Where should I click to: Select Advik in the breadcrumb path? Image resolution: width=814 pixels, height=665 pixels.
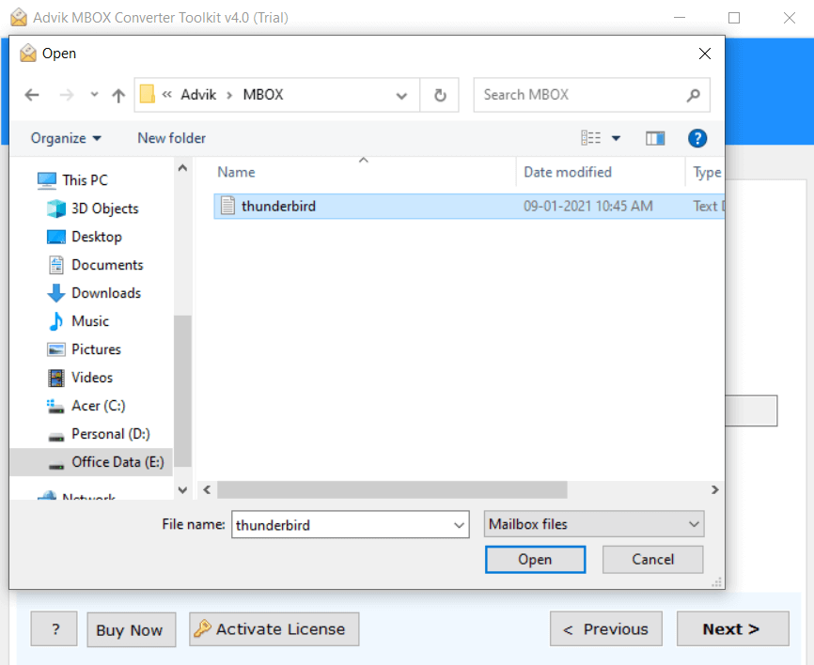click(198, 95)
